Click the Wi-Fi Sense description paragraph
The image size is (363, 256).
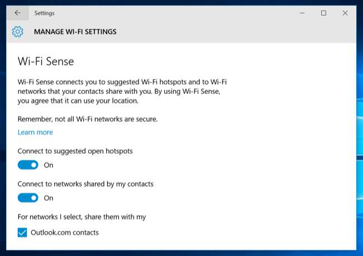click(122, 91)
